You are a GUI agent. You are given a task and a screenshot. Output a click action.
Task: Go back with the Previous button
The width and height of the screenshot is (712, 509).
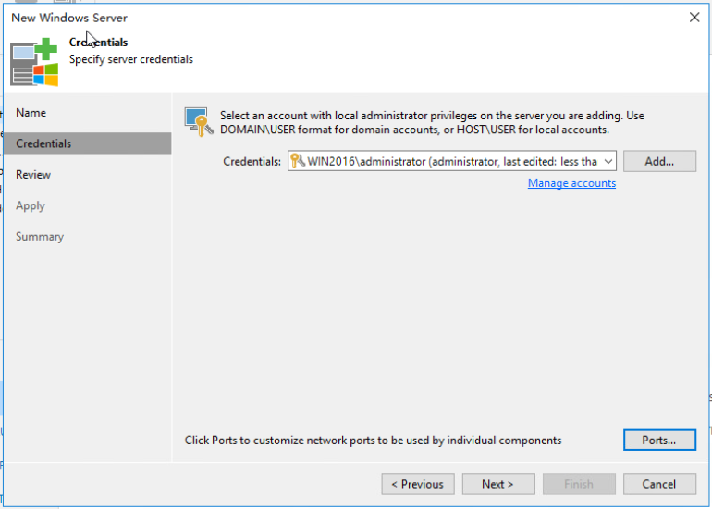pos(418,484)
